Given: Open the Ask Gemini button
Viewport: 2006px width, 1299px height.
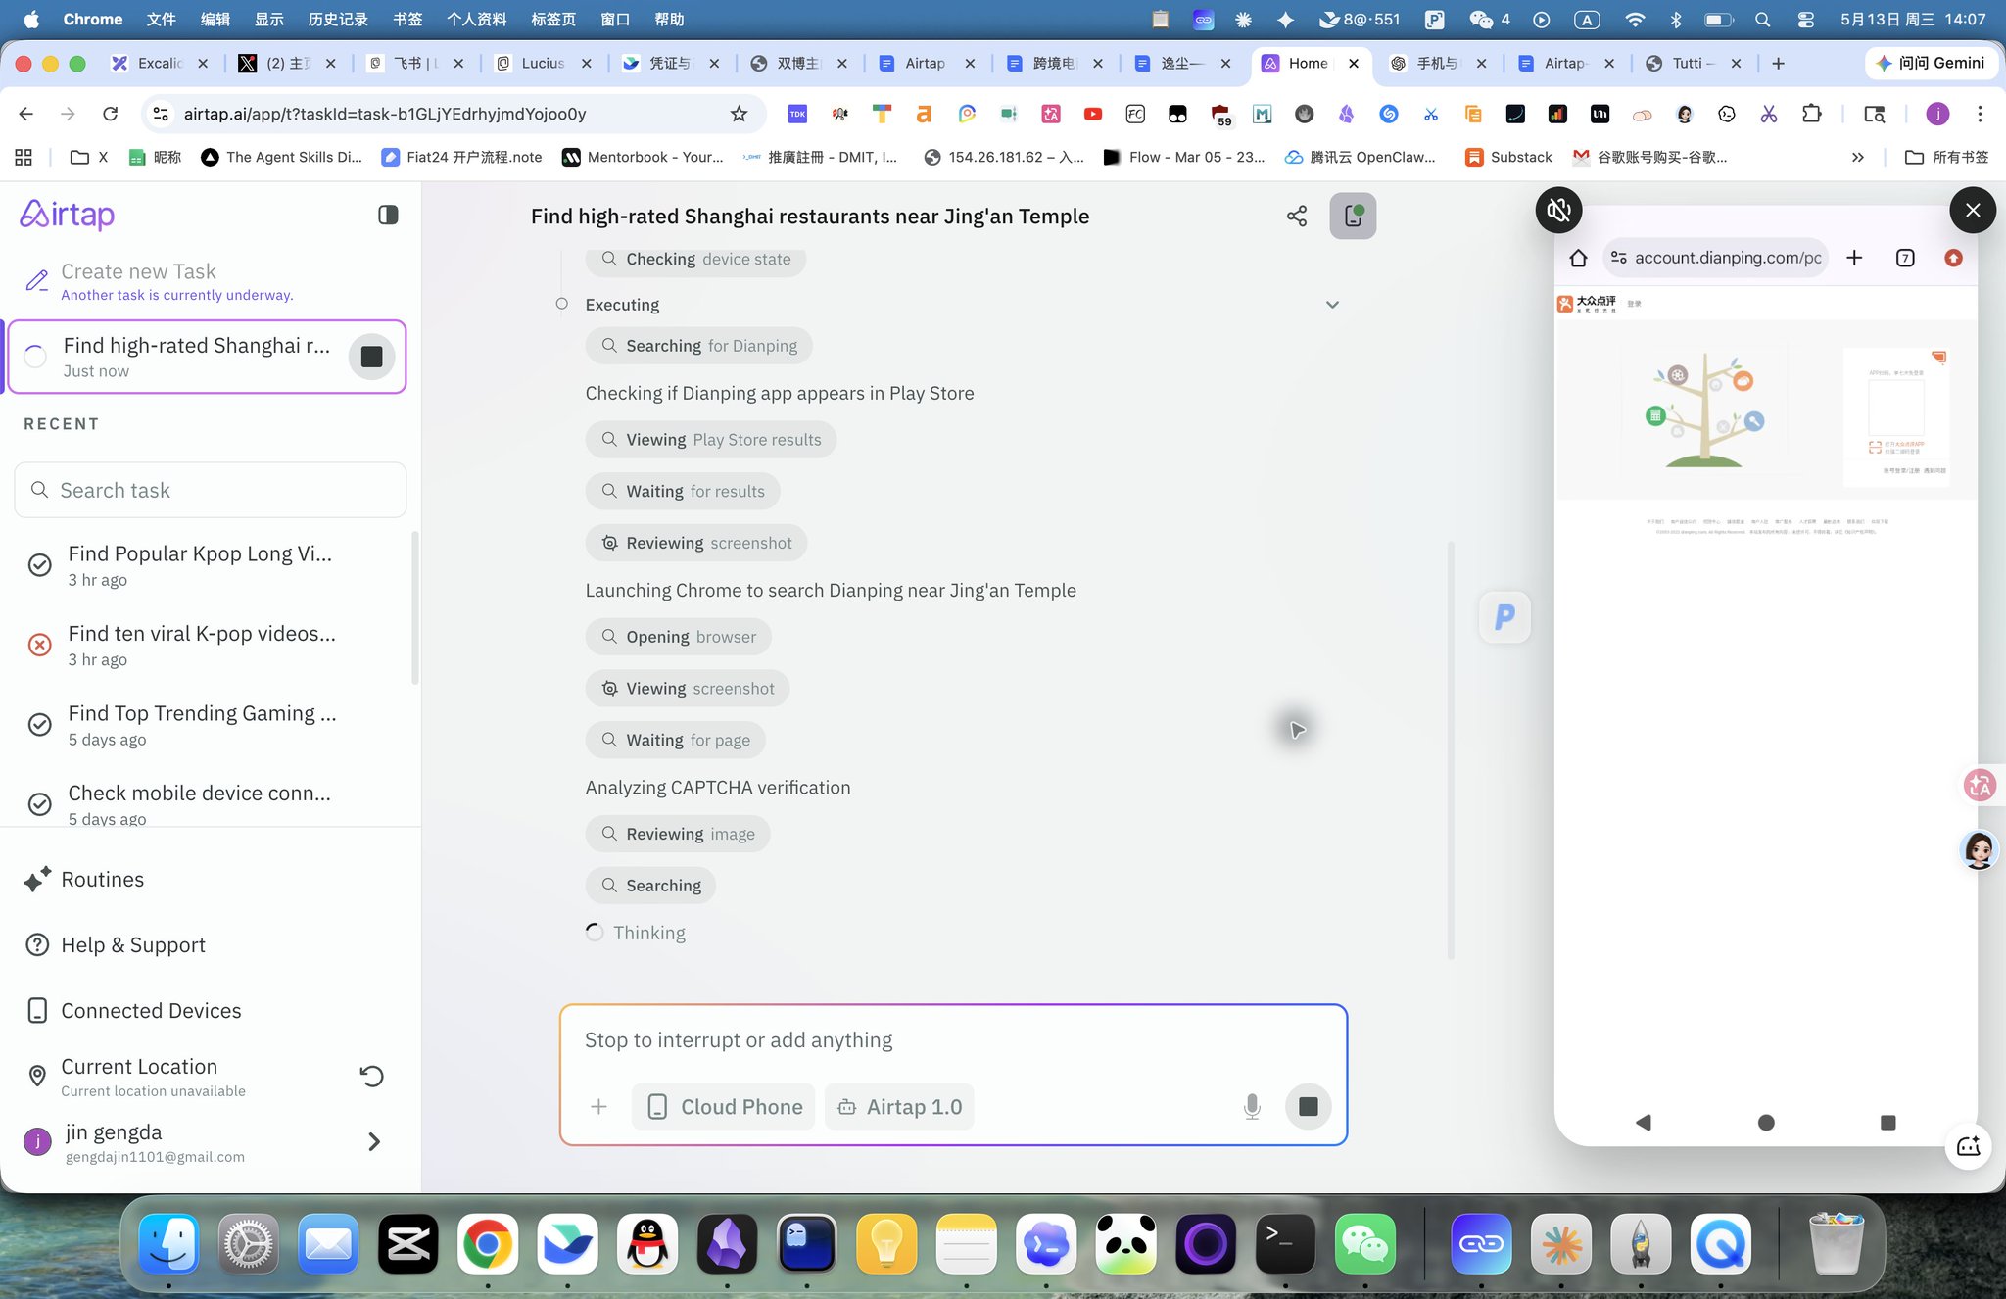Looking at the screenshot, I should click(1930, 63).
